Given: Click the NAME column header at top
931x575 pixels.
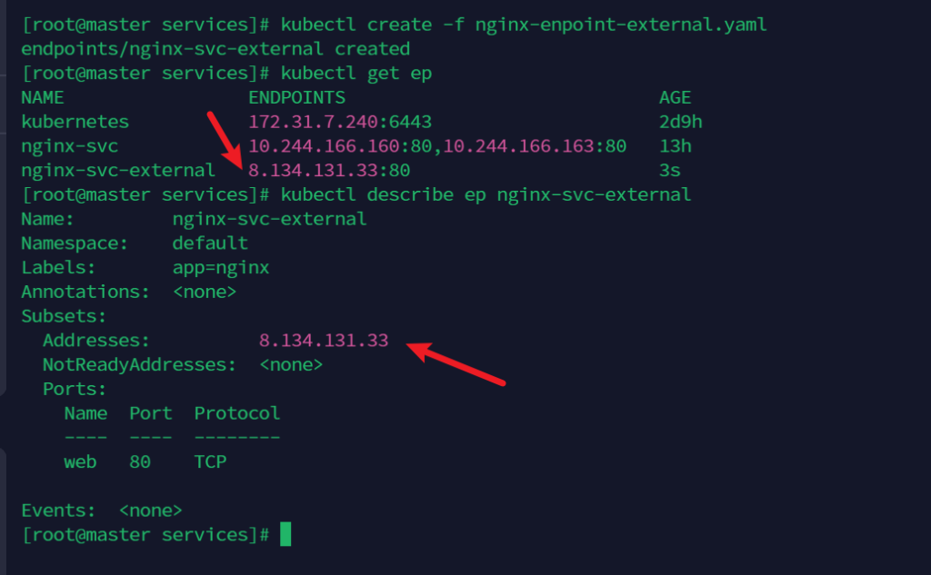Looking at the screenshot, I should [43, 97].
